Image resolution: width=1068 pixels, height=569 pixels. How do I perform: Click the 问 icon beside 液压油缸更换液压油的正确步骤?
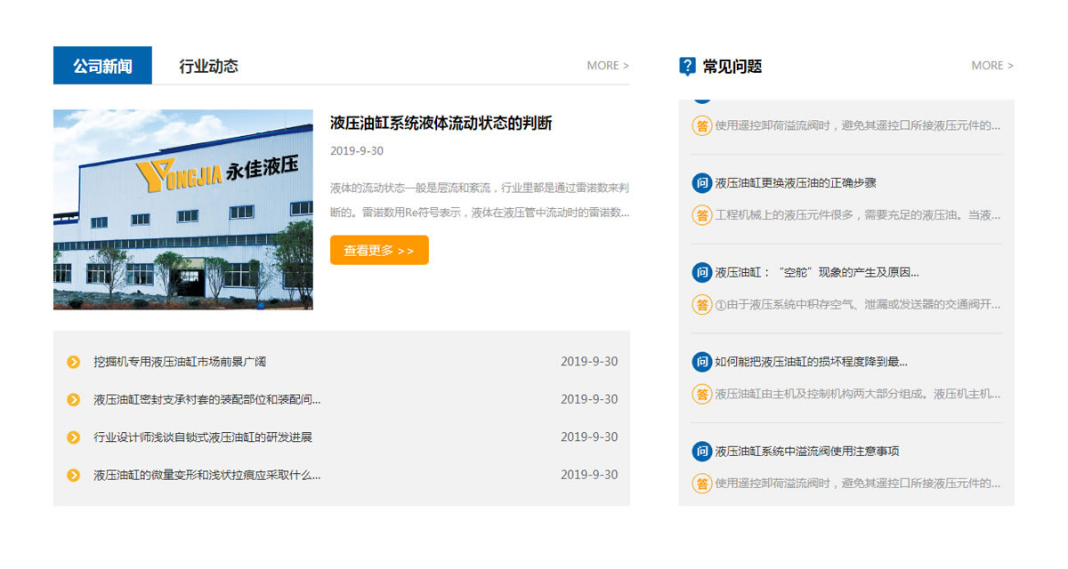coord(702,183)
